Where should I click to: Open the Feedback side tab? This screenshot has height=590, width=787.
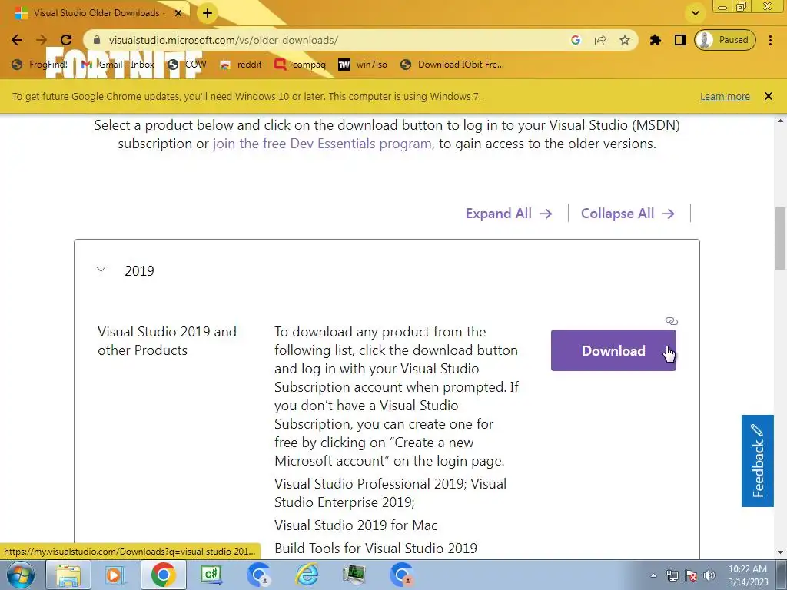(757, 461)
